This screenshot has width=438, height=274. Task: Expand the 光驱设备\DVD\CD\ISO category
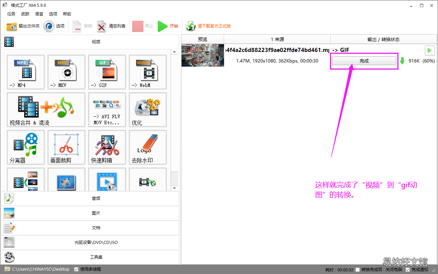[90, 242]
